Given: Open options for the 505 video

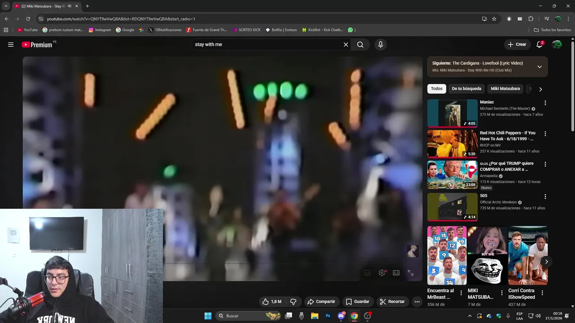Looking at the screenshot, I should click(x=545, y=196).
